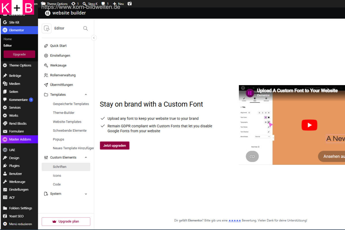Click the Upgrade plan button
The image size is (345, 230).
point(66,221)
